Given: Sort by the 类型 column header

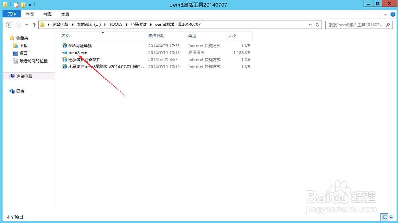Looking at the screenshot, I should tap(206, 36).
